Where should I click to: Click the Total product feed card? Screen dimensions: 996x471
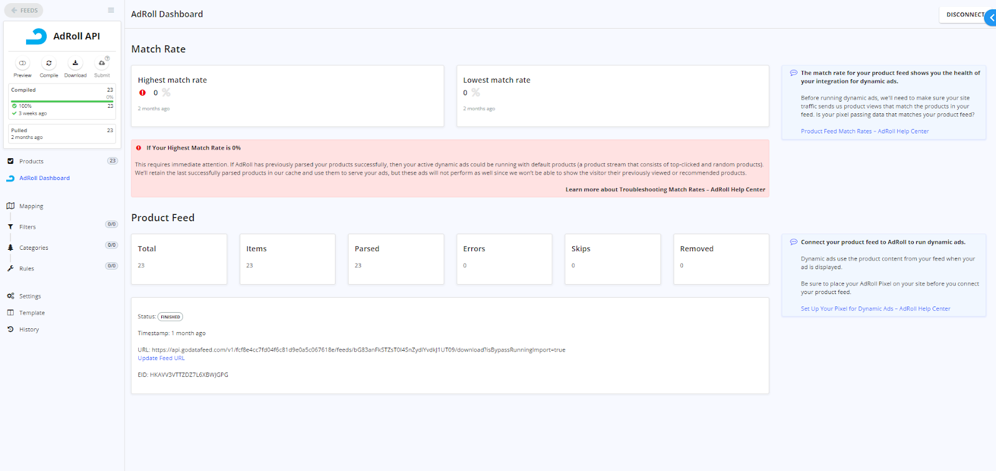pos(179,259)
